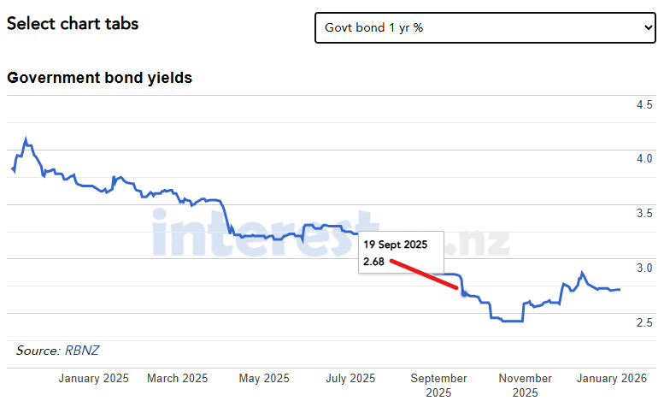Click the red annotation line on the chart
The image size is (664, 401).
(424, 274)
